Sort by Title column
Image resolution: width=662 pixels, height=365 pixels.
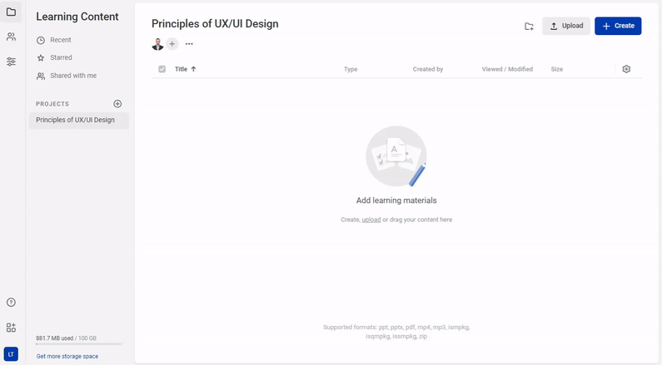tap(182, 69)
